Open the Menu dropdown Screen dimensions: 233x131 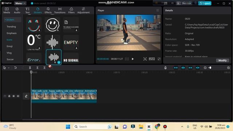(20, 3)
